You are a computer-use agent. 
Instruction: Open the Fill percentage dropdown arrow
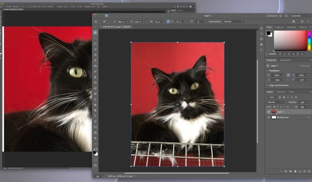(310, 107)
